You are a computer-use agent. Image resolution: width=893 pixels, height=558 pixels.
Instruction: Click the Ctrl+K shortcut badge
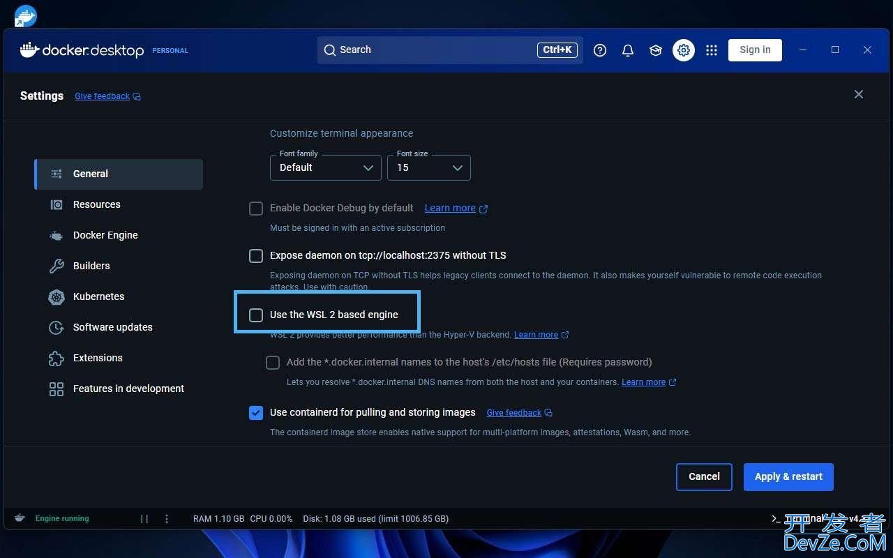557,50
